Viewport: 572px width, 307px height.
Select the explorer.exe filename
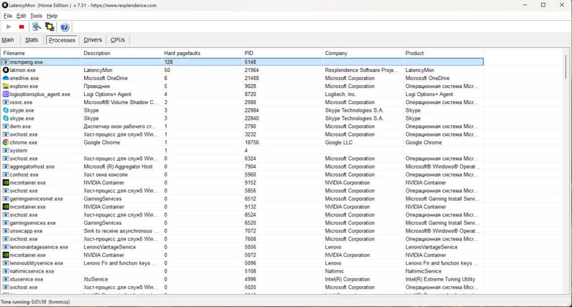point(24,86)
